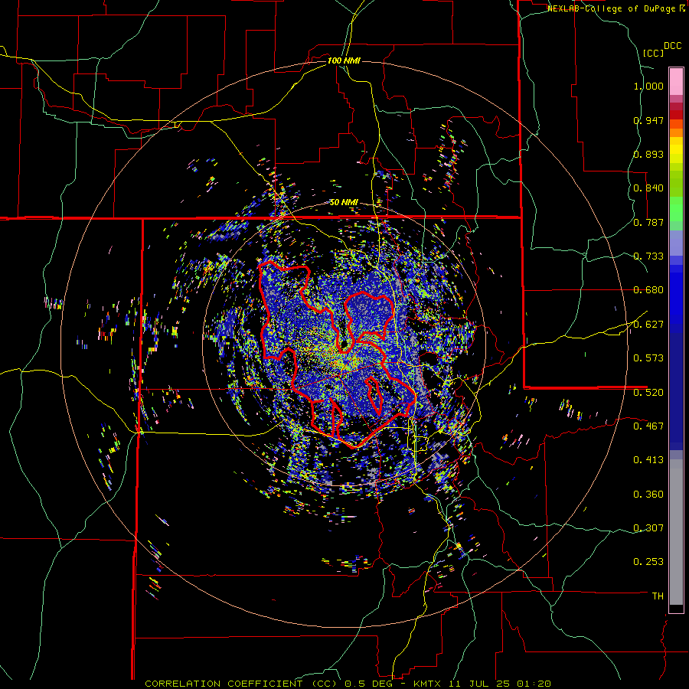Click the 0.840 scale value
Viewport: 689px width, 689px height.
click(648, 188)
